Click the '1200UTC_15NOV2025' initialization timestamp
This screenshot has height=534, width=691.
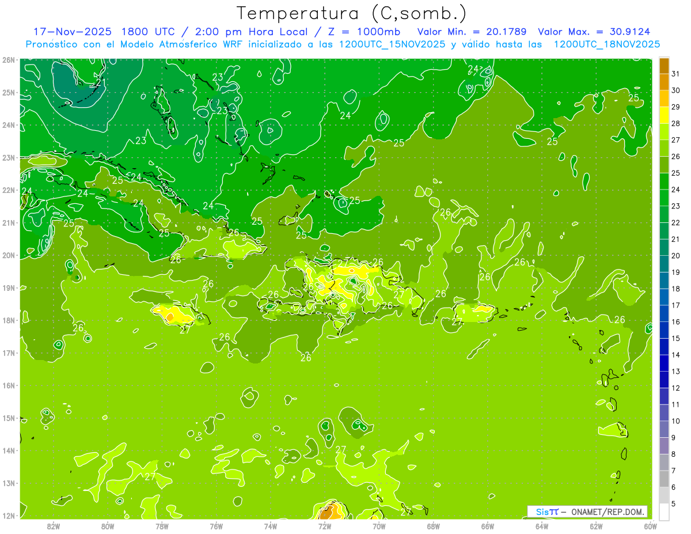tap(392, 44)
